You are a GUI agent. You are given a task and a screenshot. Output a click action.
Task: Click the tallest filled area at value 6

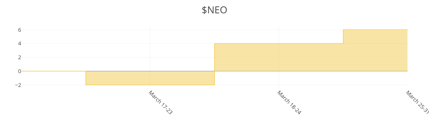tap(375, 50)
